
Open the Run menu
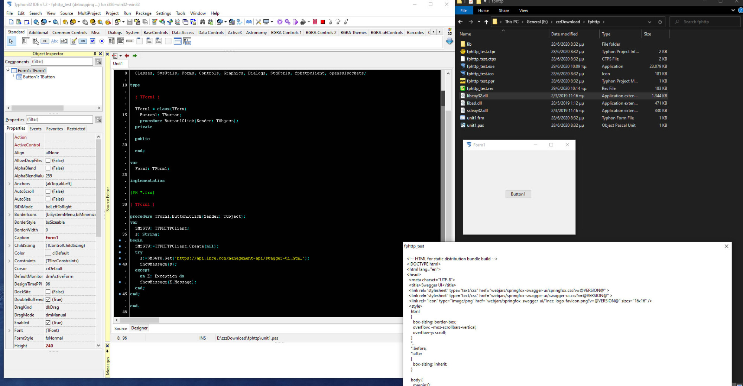[127, 13]
